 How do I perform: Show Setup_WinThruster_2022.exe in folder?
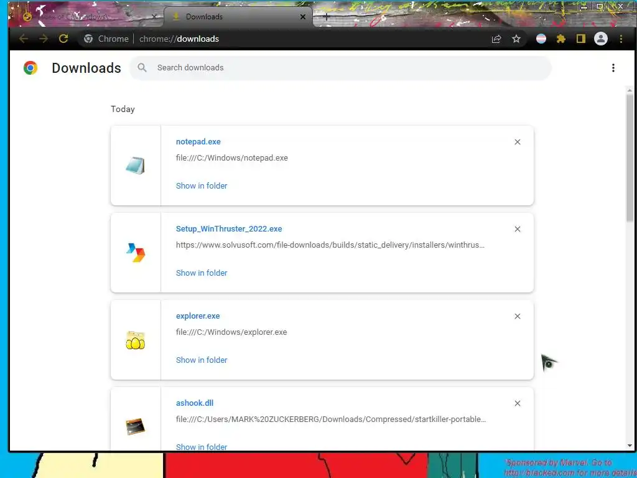click(202, 273)
